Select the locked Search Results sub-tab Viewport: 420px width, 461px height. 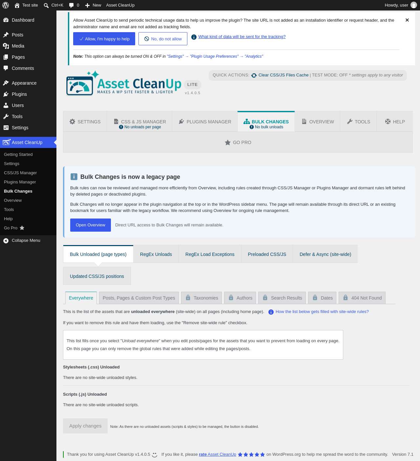click(x=282, y=298)
